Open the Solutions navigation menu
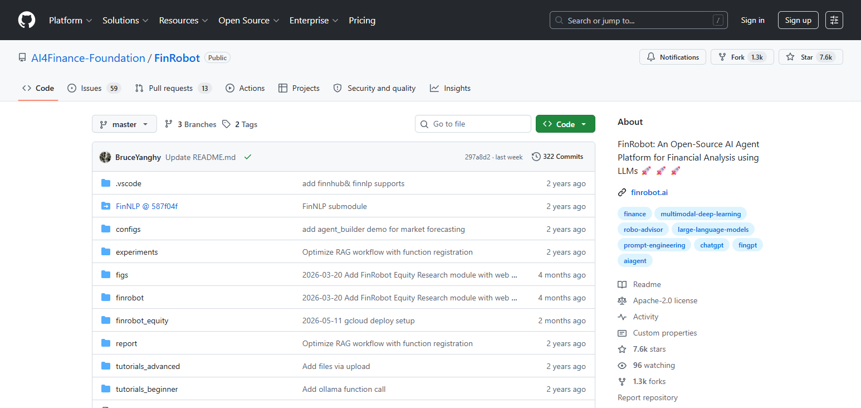 click(x=125, y=20)
